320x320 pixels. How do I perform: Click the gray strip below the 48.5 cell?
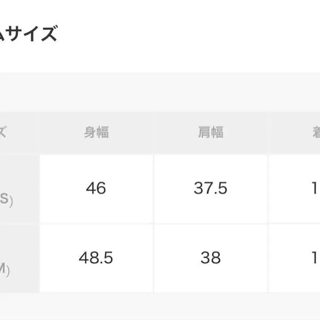tap(96, 305)
